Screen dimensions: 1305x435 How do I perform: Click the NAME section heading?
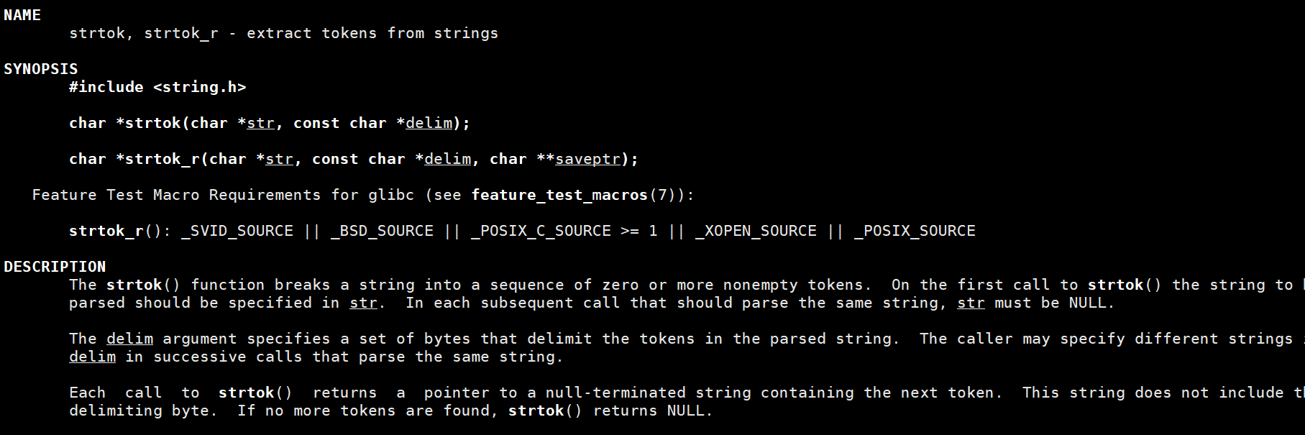[x=22, y=15]
